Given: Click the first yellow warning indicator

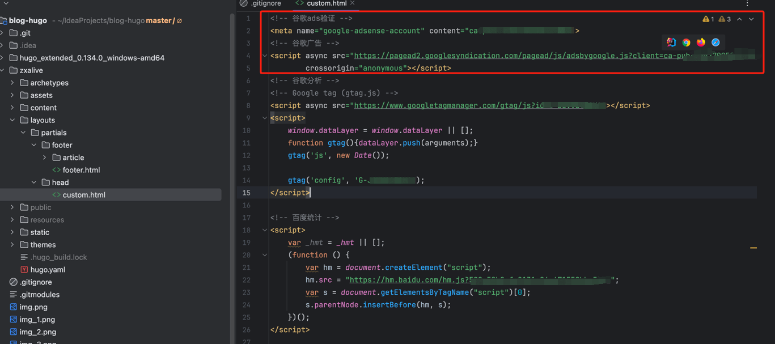Looking at the screenshot, I should (x=708, y=19).
